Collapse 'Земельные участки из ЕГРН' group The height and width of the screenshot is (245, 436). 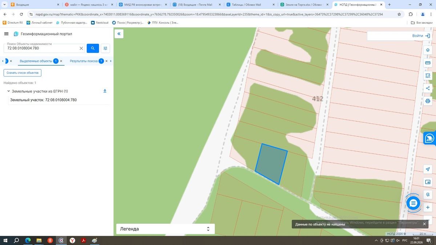coord(8,91)
